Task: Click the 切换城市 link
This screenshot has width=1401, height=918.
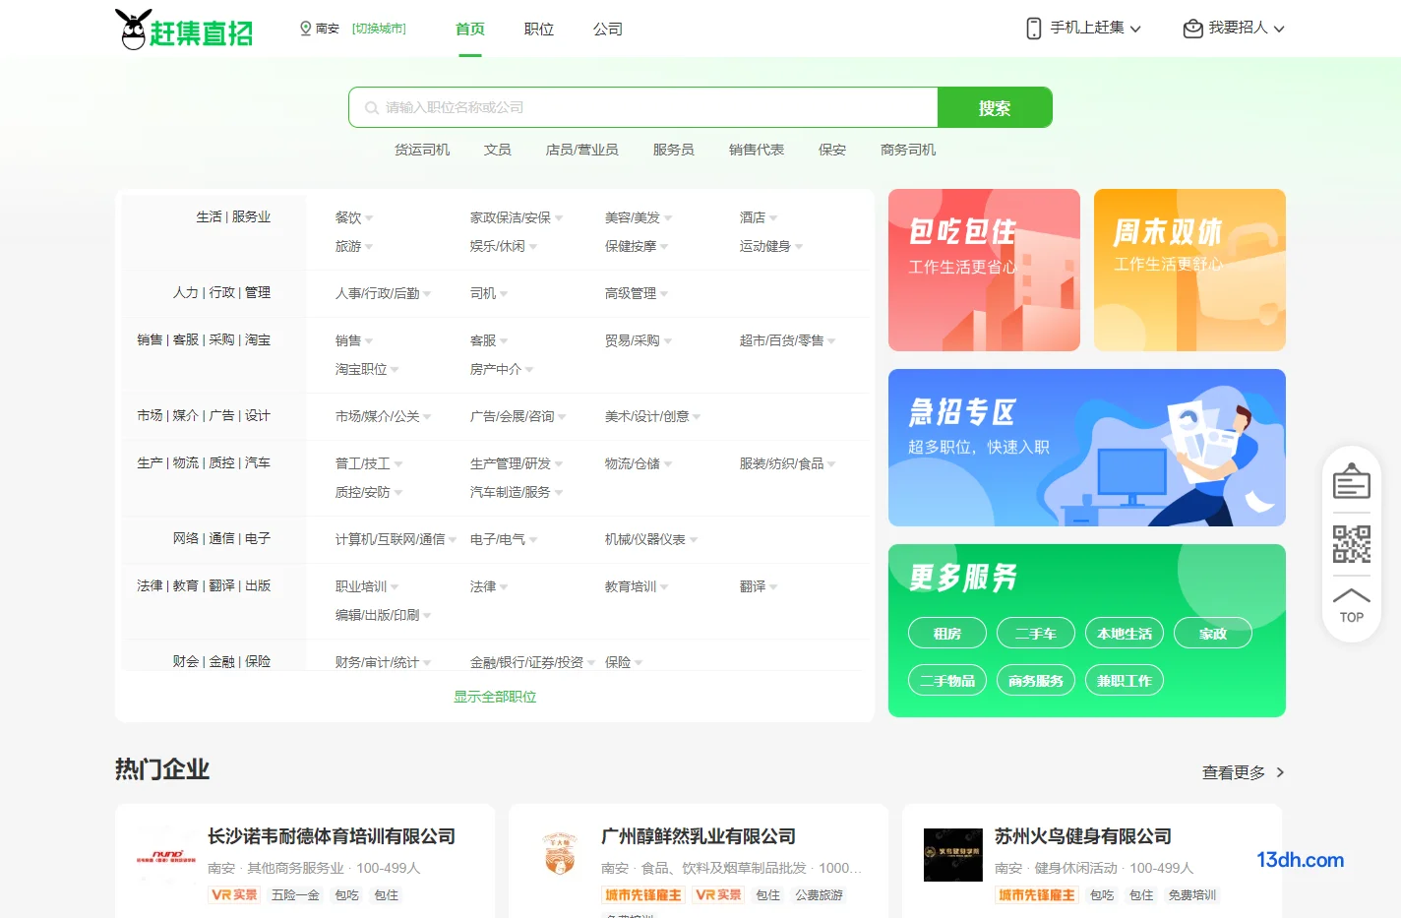Action: click(x=379, y=29)
